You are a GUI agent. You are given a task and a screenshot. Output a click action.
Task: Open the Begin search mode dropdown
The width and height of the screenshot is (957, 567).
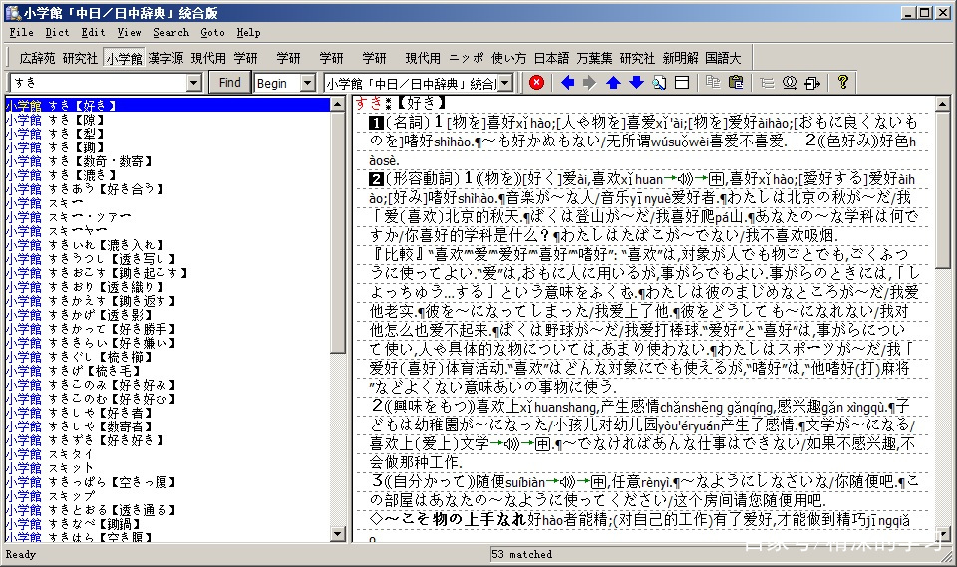pos(308,83)
